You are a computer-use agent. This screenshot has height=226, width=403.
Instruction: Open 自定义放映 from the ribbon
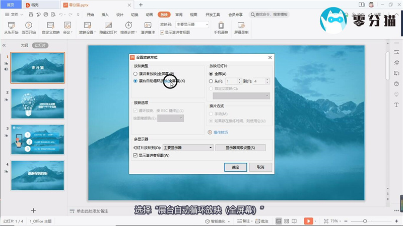click(x=50, y=25)
